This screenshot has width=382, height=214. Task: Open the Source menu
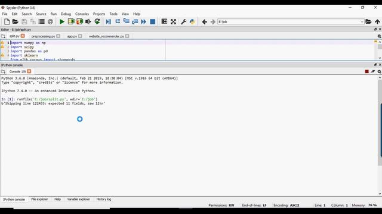[41, 14]
